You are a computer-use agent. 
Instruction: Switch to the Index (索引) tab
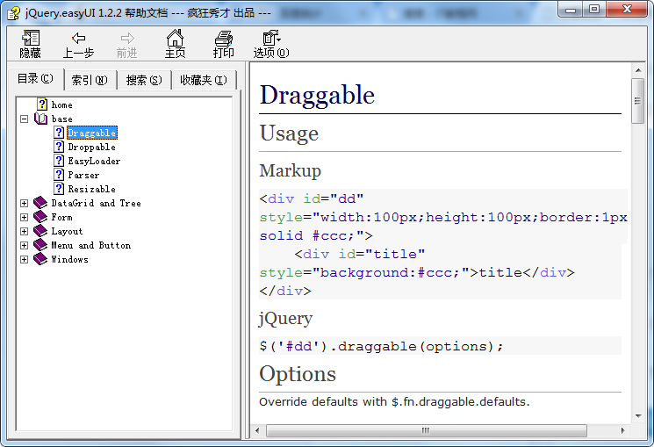[x=90, y=80]
